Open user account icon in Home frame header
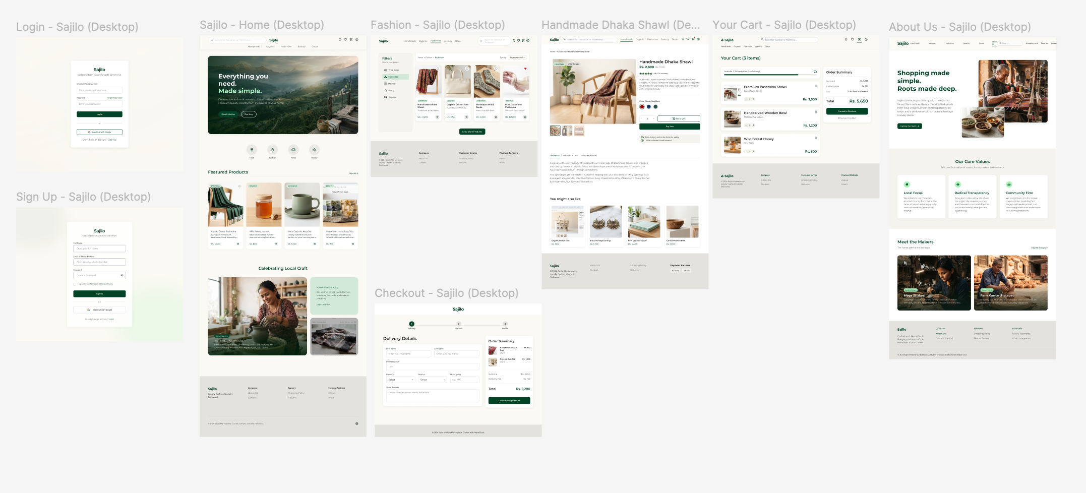This screenshot has height=493, width=1086. click(357, 39)
